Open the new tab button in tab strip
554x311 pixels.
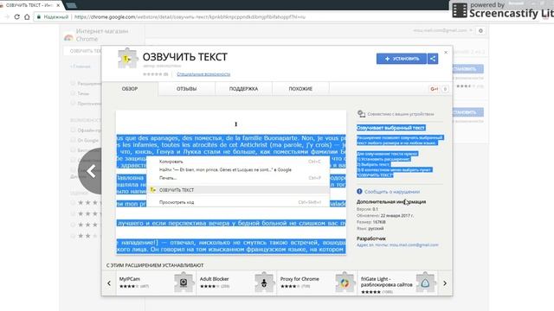point(71,5)
